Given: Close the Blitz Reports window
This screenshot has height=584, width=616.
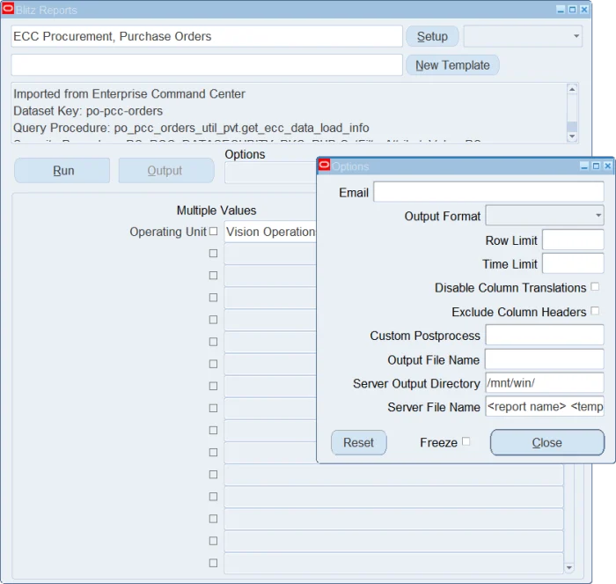Looking at the screenshot, I should click(584, 10).
